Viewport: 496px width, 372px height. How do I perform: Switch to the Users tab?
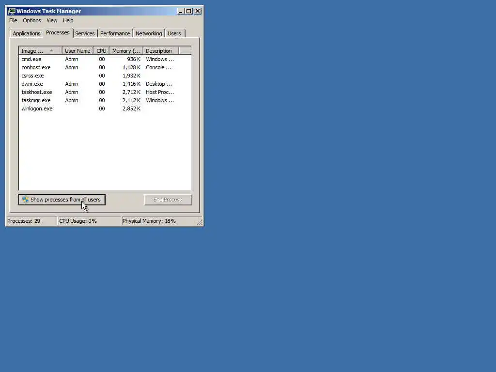(174, 33)
